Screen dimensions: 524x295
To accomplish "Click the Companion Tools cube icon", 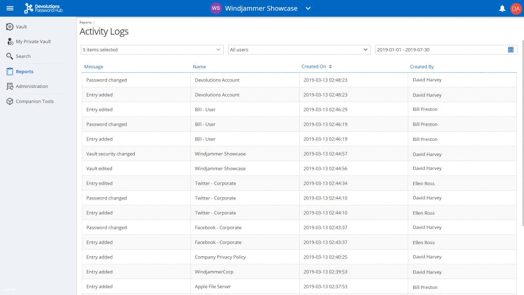I will pos(10,101).
